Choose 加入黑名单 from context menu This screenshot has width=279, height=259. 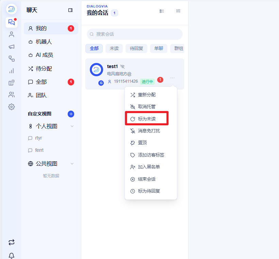[x=151, y=167]
